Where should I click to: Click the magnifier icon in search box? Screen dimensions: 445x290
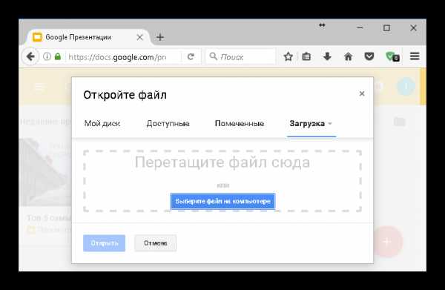[x=213, y=56]
